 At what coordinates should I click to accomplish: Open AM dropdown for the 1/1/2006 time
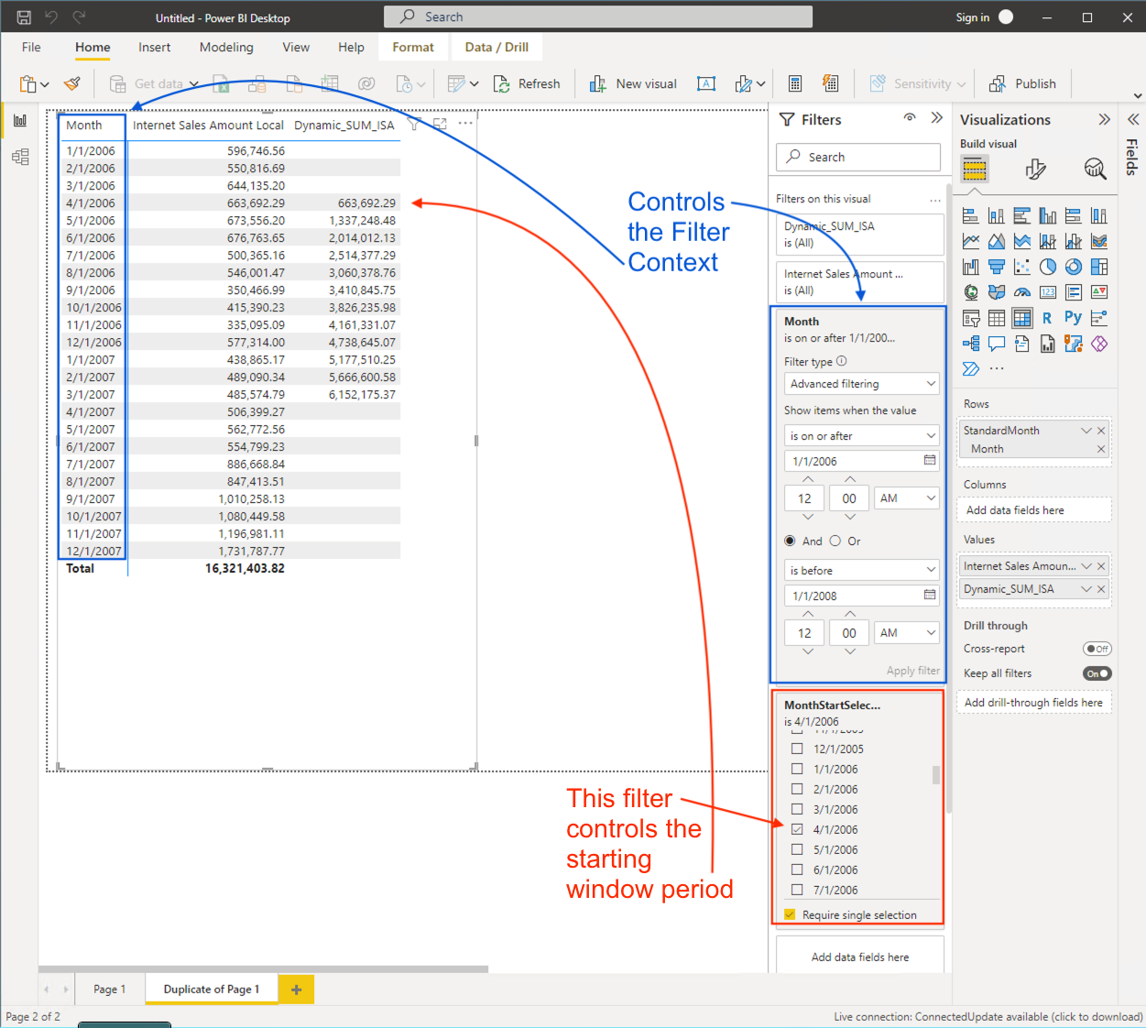tap(906, 498)
